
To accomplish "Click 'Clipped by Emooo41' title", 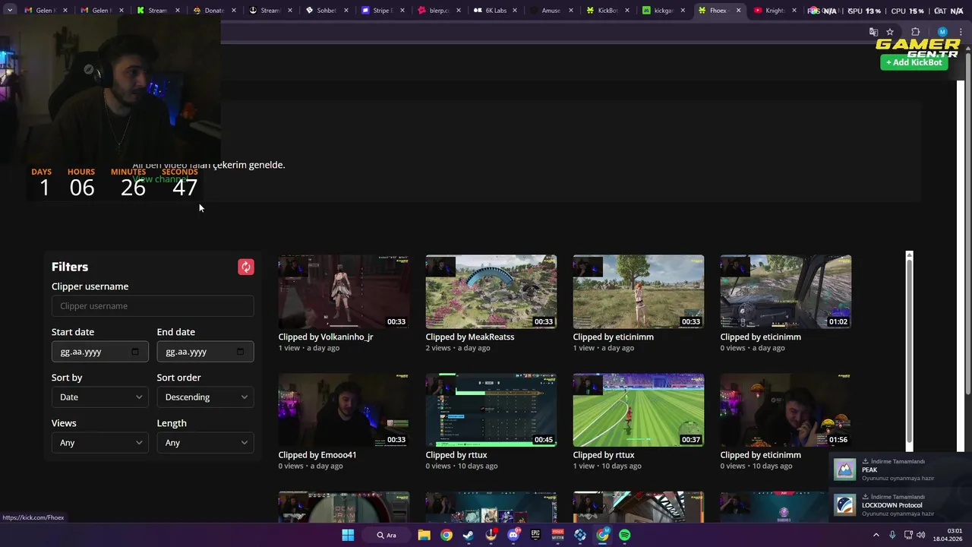I will click(317, 455).
